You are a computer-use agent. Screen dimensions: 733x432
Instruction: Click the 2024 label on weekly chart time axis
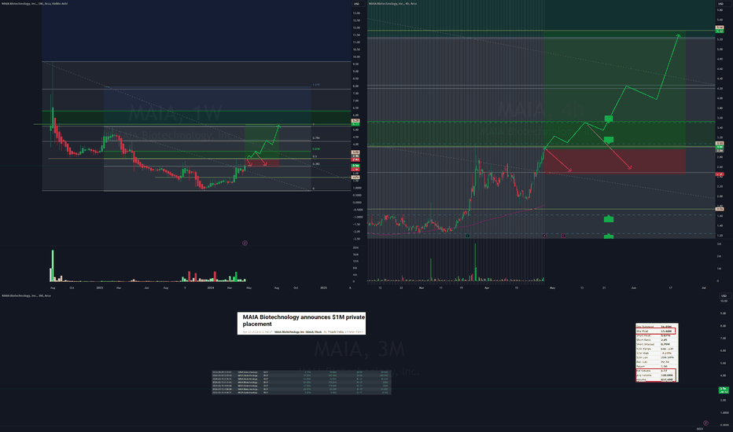click(210, 287)
